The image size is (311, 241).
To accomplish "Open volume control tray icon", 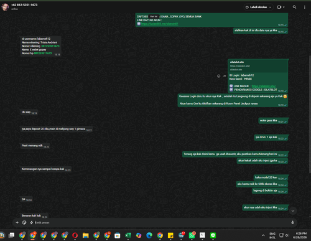I will pyautogui.click(x=287, y=235).
